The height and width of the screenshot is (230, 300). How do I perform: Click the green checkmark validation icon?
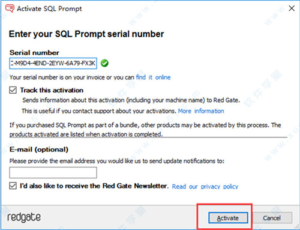[104, 63]
